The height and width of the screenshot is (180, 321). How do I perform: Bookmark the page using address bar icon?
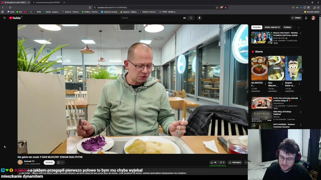[90, 7]
